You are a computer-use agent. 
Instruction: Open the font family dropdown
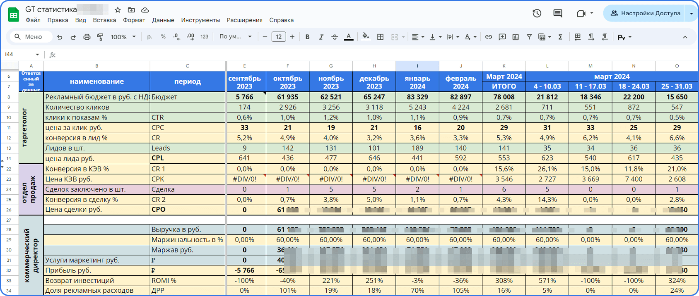pos(235,37)
